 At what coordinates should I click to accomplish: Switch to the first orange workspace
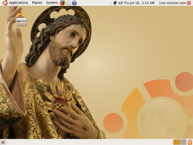(176, 142)
